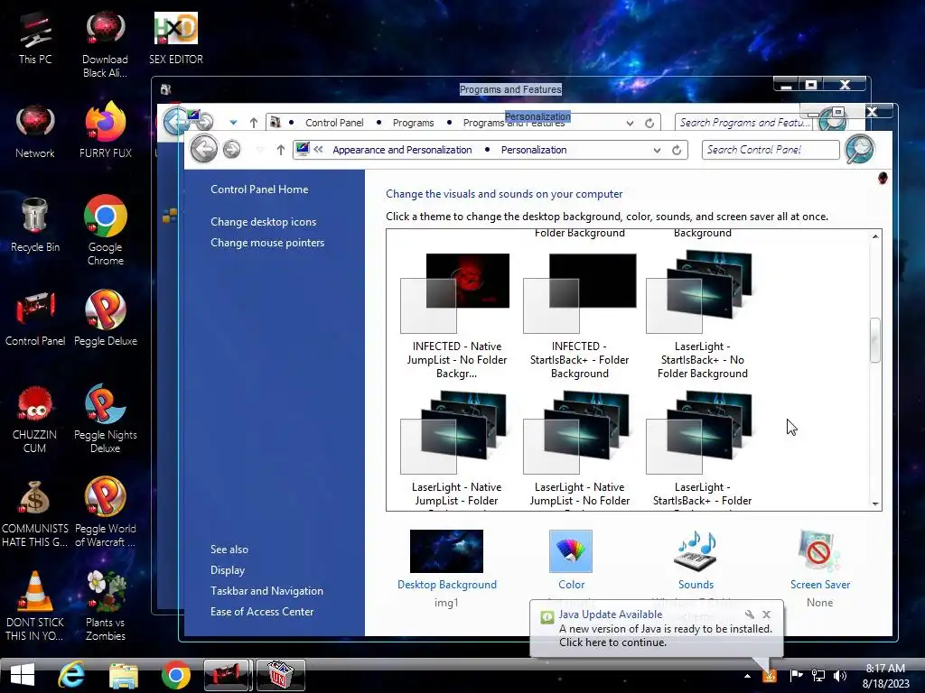Open Download Black Ali... desktop shortcut

pos(105,44)
